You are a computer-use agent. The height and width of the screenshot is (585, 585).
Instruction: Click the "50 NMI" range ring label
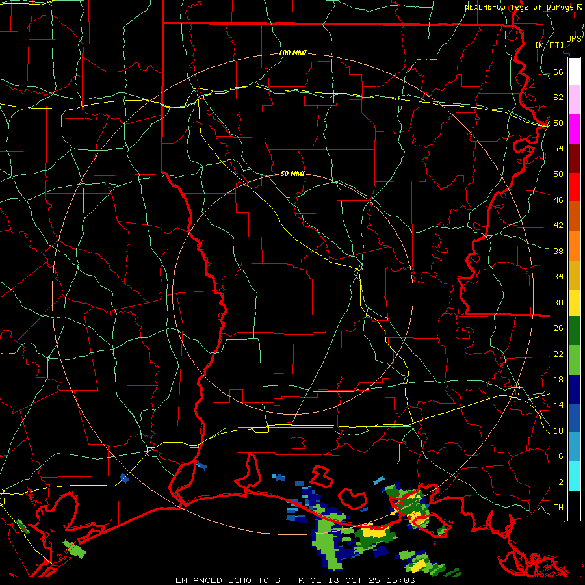[292, 174]
